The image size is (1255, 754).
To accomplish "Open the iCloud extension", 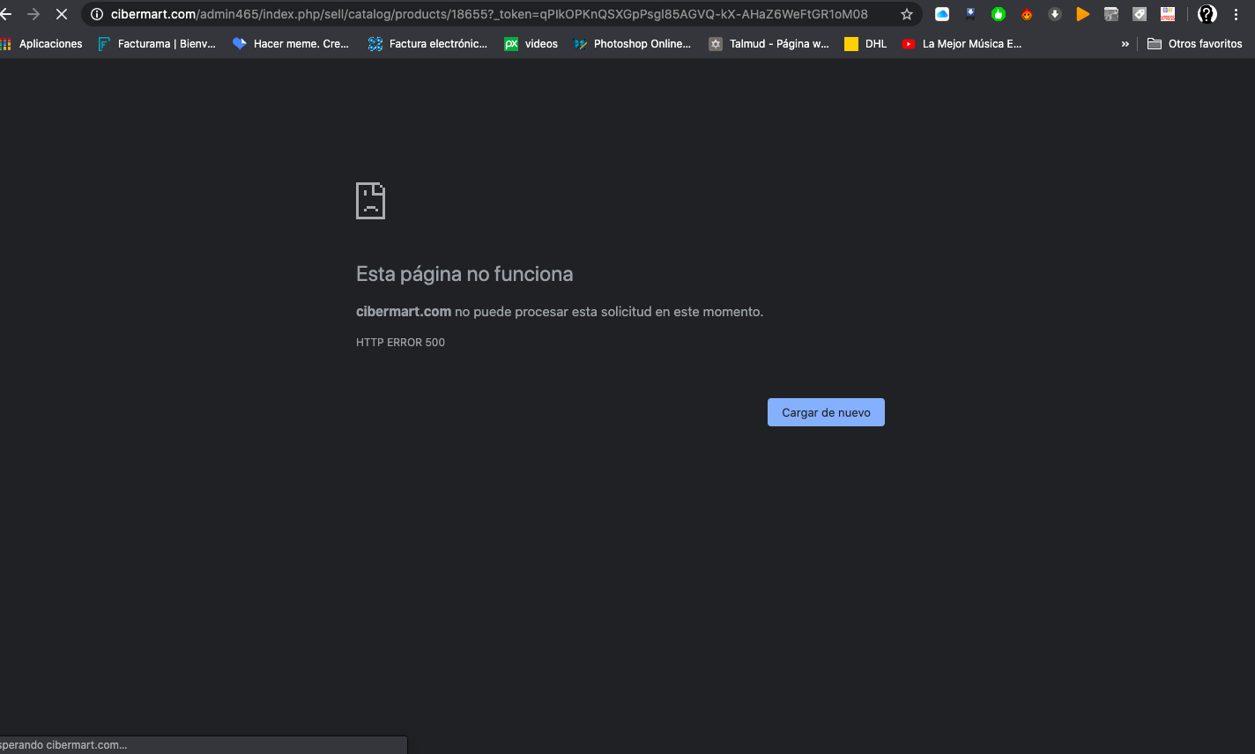I will coord(942,14).
